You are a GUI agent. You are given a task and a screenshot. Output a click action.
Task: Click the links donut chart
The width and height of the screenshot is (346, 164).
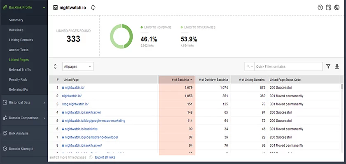tap(122, 36)
